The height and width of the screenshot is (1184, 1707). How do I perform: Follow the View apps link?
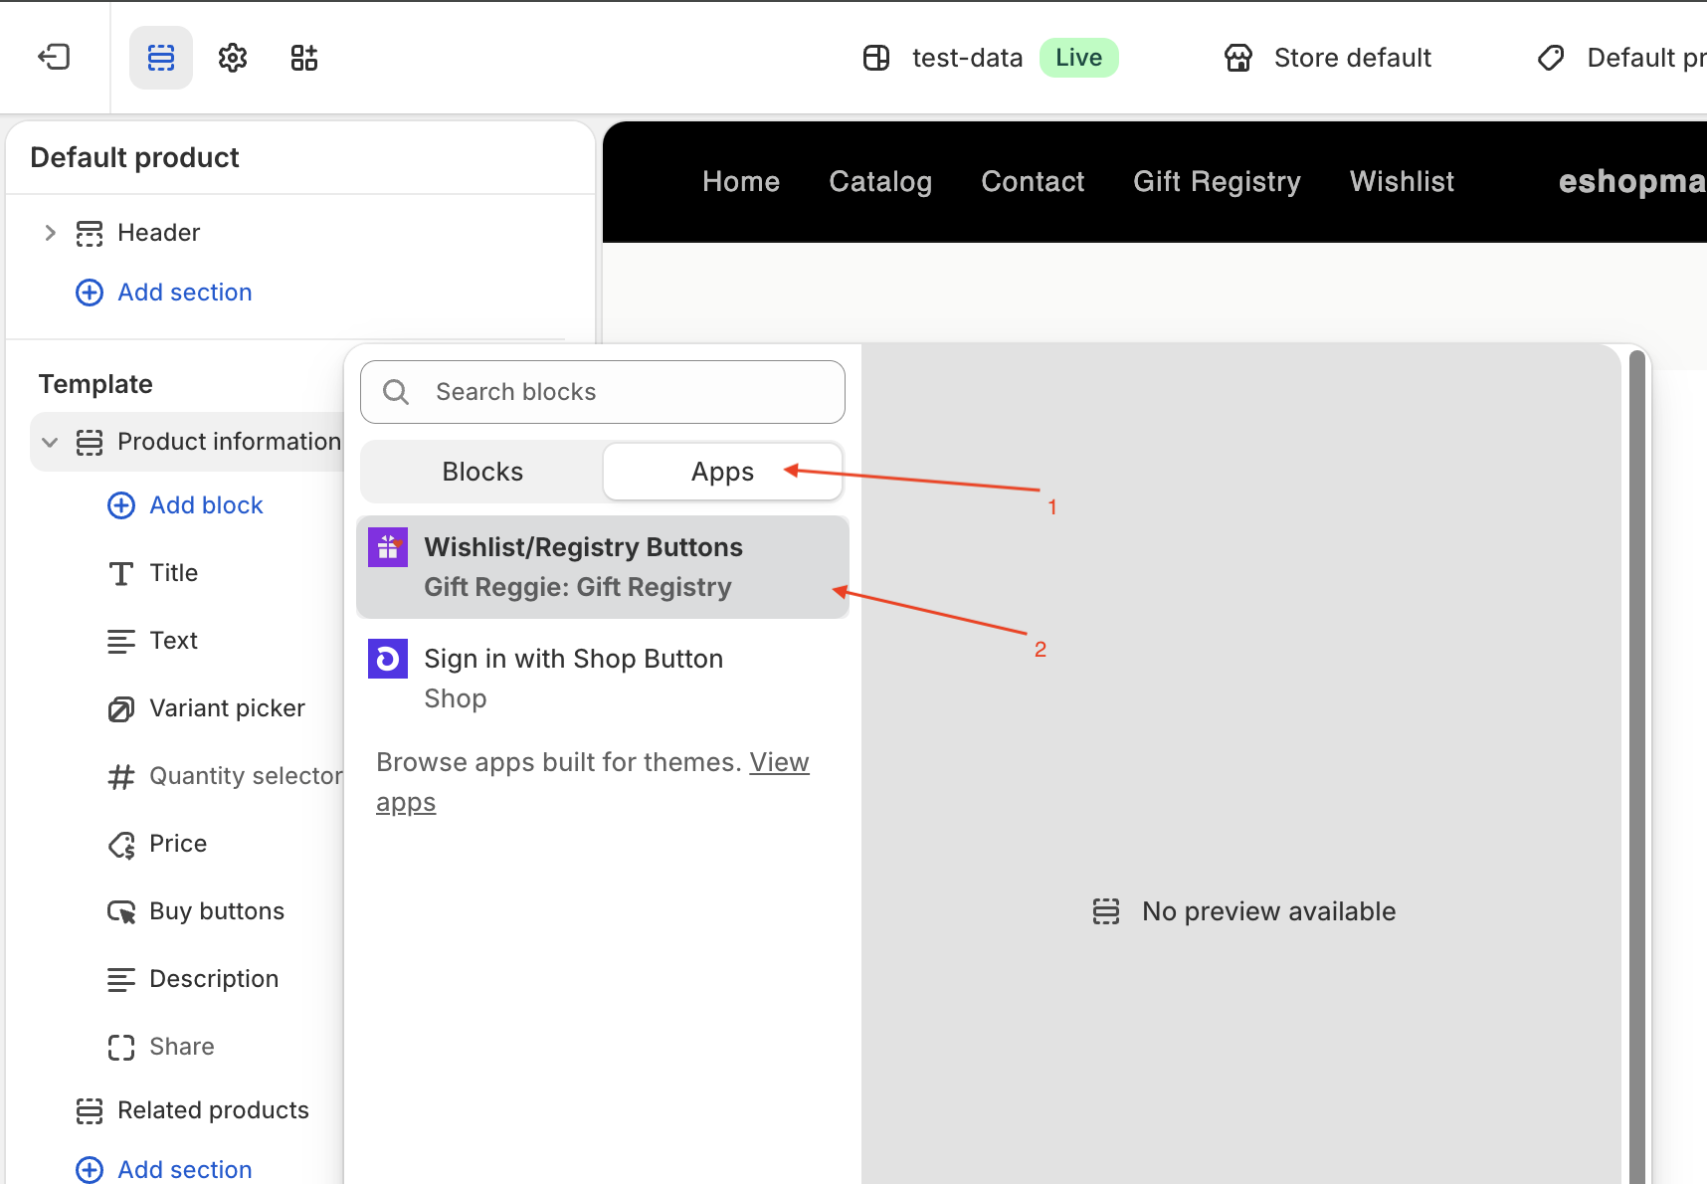pyautogui.click(x=593, y=782)
